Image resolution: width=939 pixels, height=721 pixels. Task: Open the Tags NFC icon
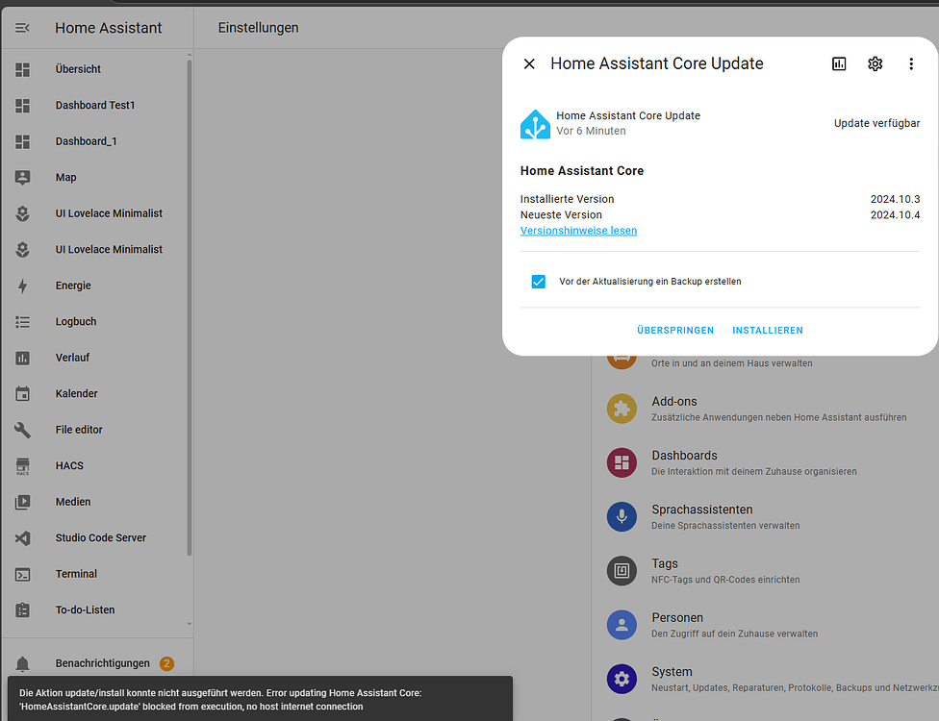pos(622,571)
